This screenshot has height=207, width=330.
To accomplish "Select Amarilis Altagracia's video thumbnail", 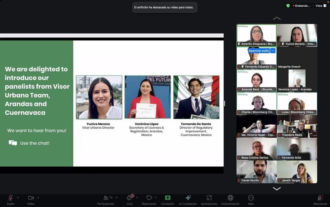I will [x=256, y=35].
